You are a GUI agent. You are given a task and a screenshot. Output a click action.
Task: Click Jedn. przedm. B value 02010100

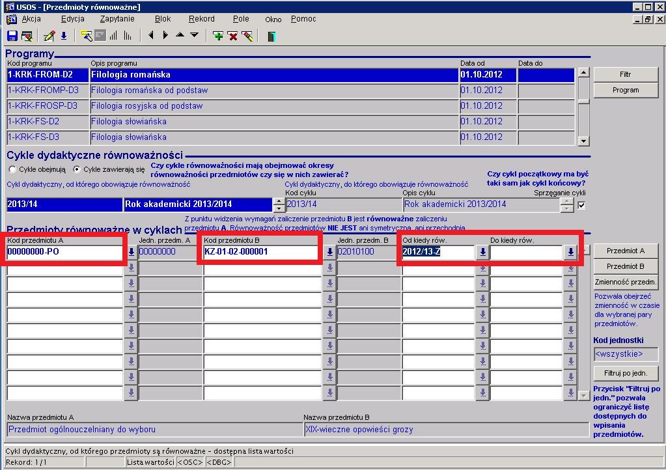pos(368,252)
